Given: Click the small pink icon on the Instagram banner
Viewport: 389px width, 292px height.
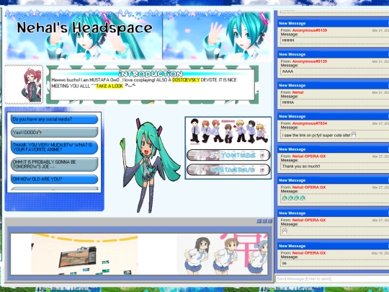Looking at the screenshot, I should click(x=262, y=170).
